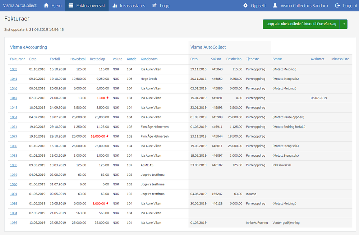Click lightning bolt icon beside 16,000.00

[x=107, y=137]
